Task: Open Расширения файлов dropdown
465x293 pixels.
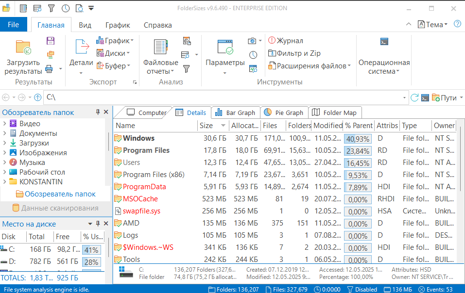Action: pyautogui.click(x=310, y=65)
